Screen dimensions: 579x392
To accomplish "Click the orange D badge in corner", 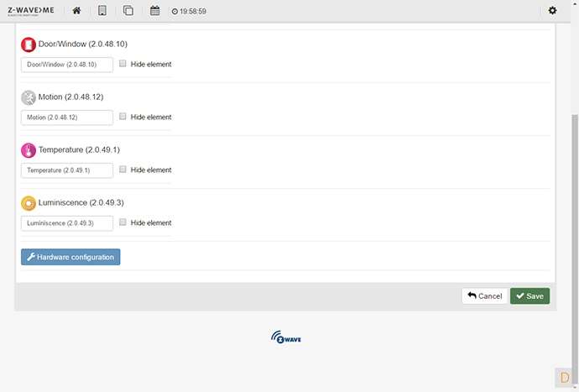I will pos(564,378).
